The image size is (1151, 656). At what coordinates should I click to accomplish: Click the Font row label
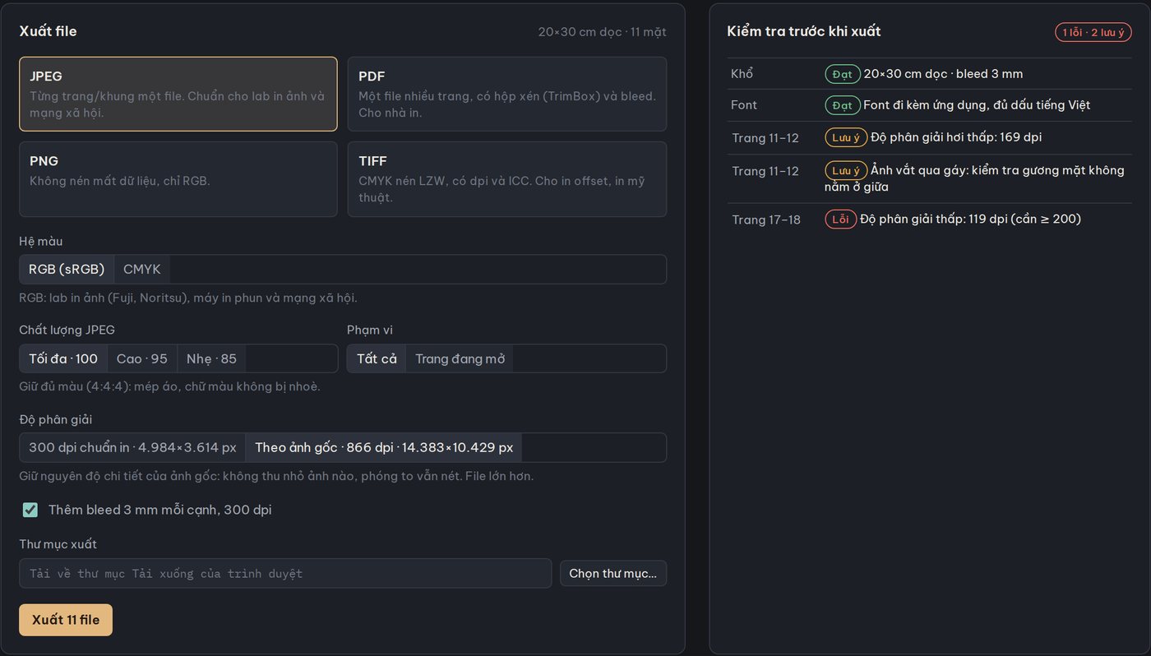744,105
